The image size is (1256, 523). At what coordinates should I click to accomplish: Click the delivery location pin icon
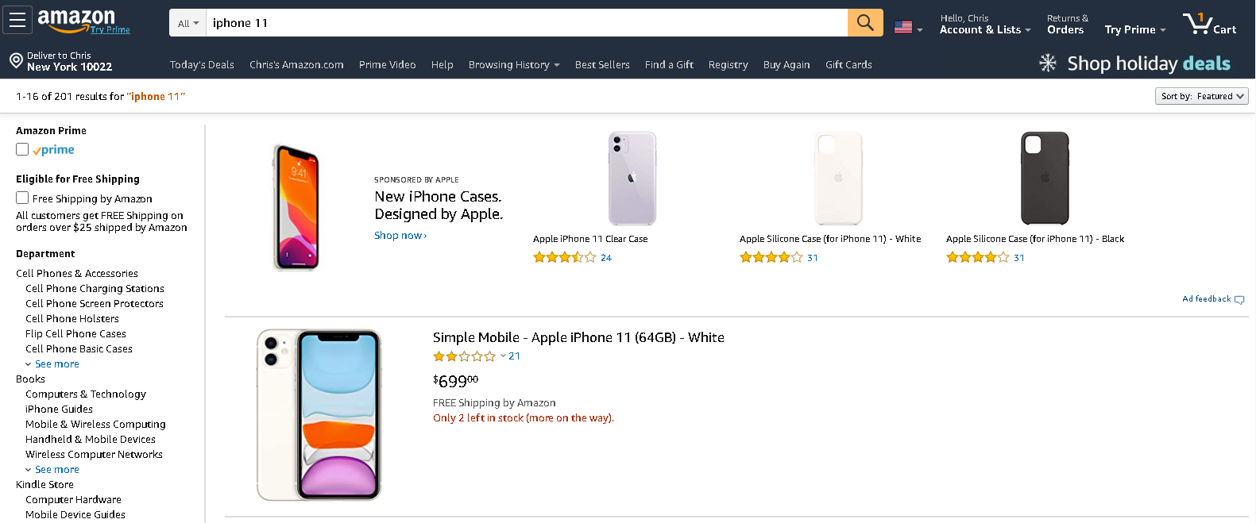click(16, 61)
